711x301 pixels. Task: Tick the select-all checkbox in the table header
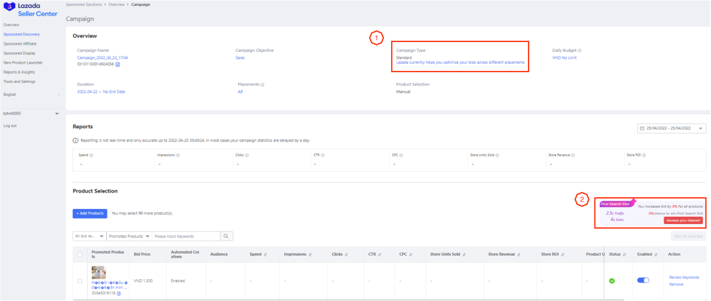coord(80,254)
